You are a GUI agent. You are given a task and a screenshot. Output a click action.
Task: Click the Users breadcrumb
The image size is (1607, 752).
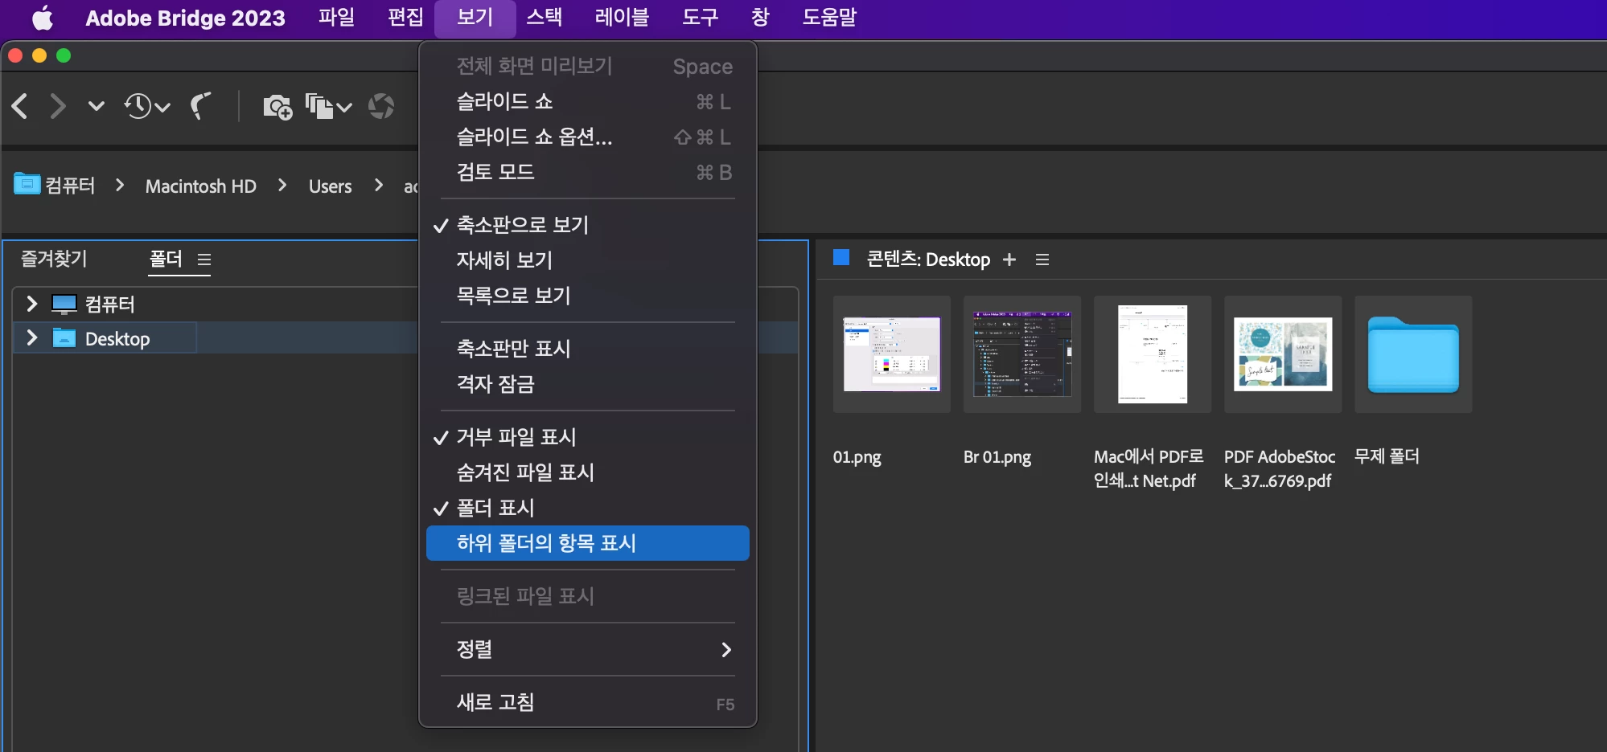(331, 186)
